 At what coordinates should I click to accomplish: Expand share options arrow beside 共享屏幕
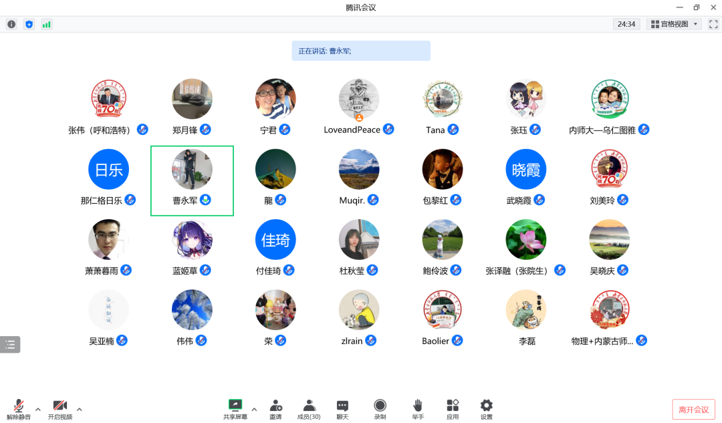254,409
